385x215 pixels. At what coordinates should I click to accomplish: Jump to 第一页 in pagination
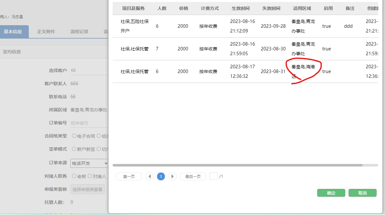(129, 176)
